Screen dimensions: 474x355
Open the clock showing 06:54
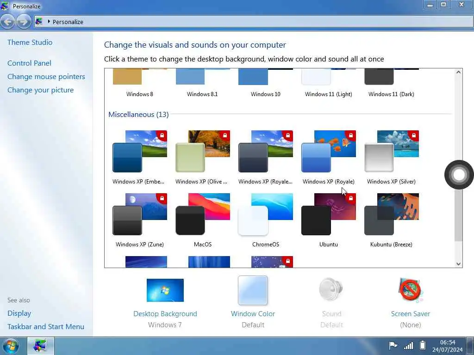(x=448, y=346)
